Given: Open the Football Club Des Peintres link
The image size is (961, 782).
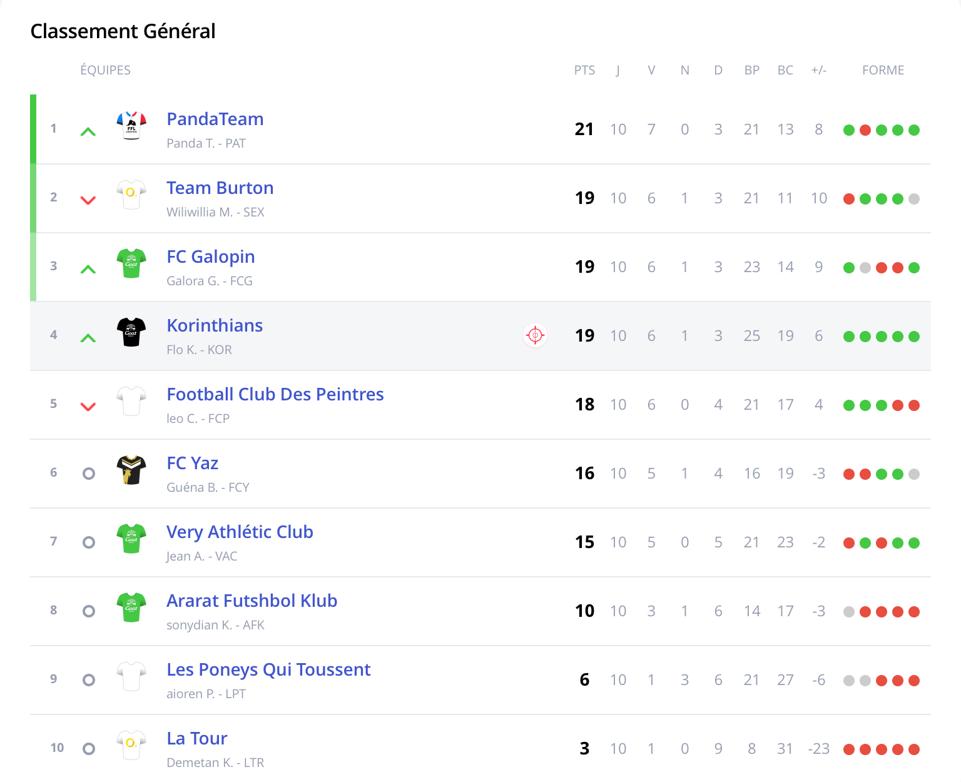Looking at the screenshot, I should click(275, 394).
